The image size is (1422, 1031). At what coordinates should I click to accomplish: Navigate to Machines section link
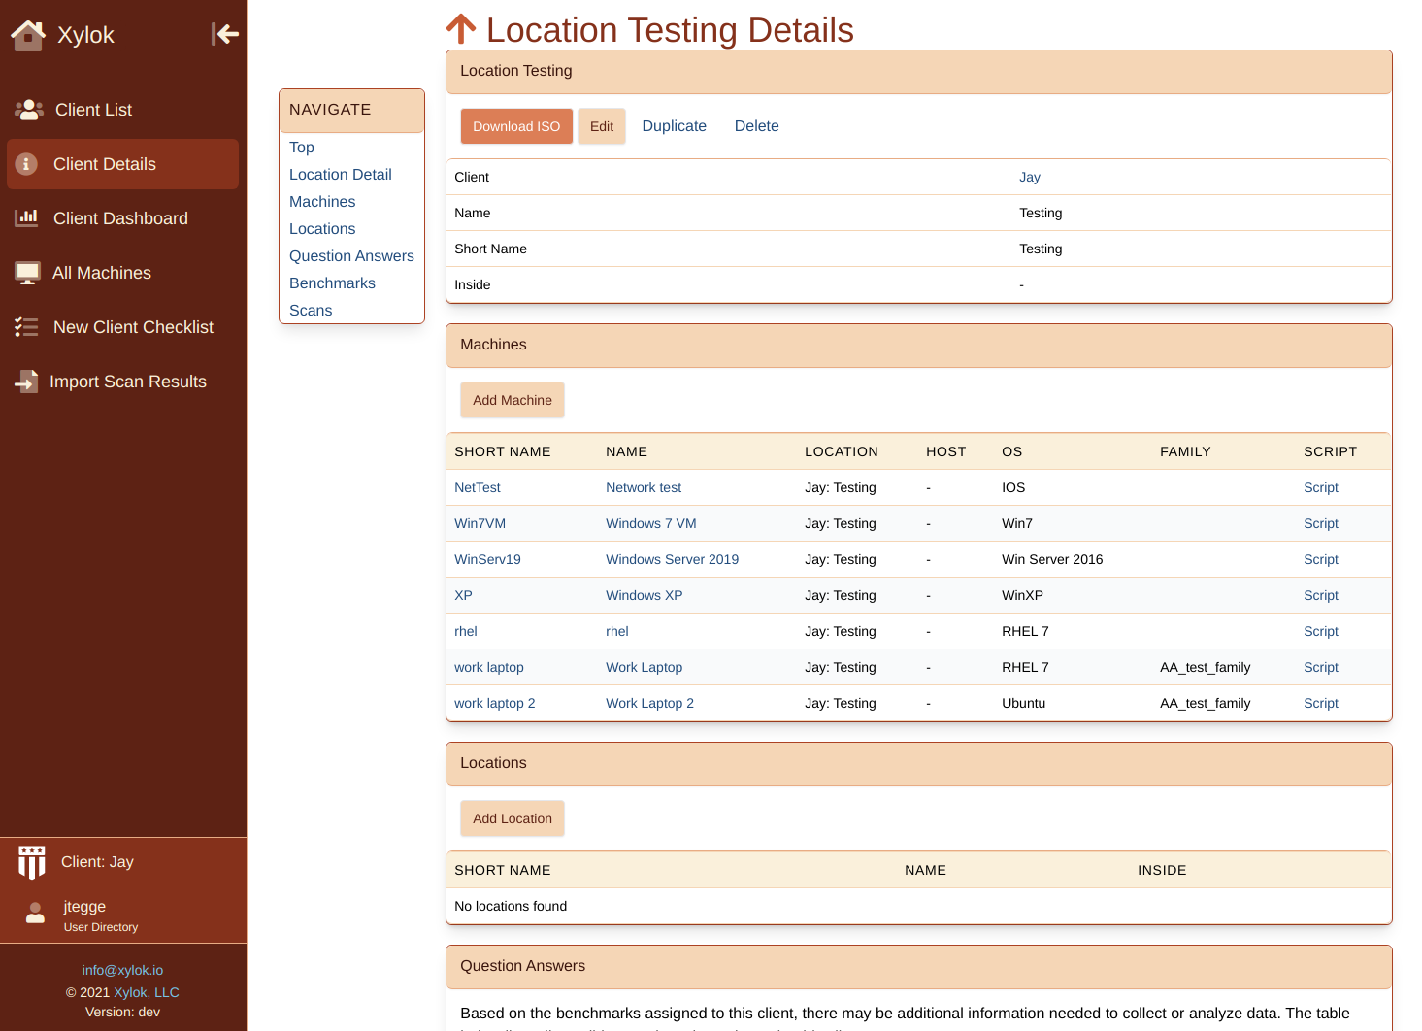tap(322, 202)
